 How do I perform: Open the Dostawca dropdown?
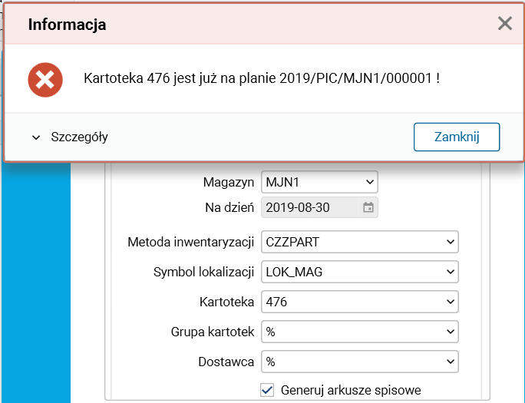pos(359,361)
